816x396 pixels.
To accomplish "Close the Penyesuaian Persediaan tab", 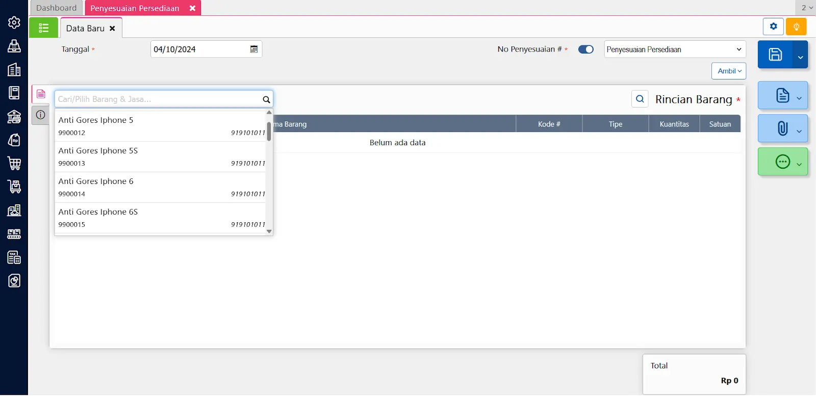I will (x=192, y=8).
